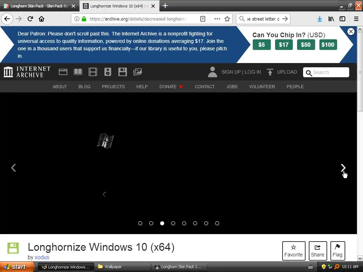
Task: Close the Longhornize Windows 10 tab
Action: pos(153,6)
